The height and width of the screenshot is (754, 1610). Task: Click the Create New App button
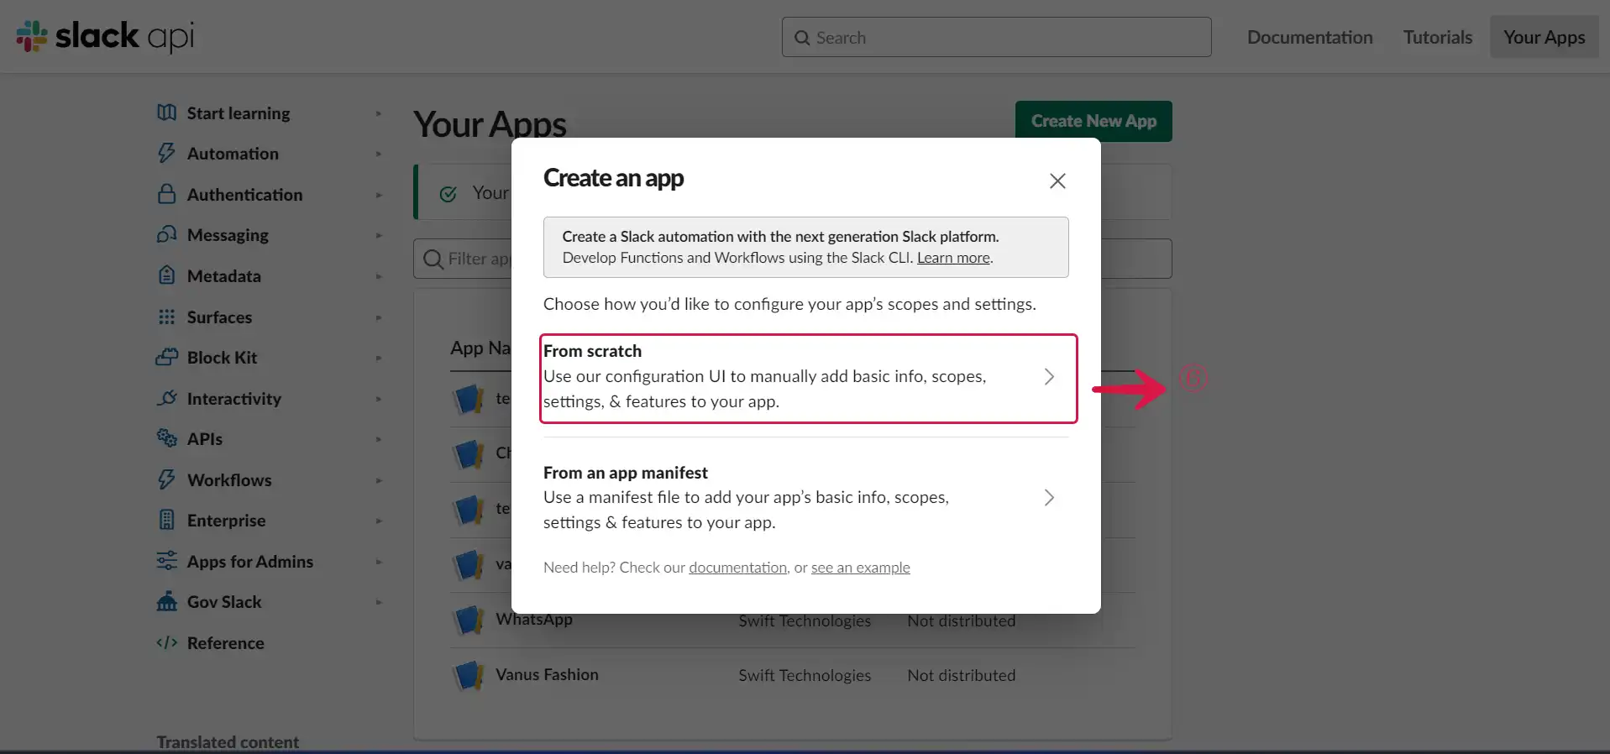[x=1093, y=121]
